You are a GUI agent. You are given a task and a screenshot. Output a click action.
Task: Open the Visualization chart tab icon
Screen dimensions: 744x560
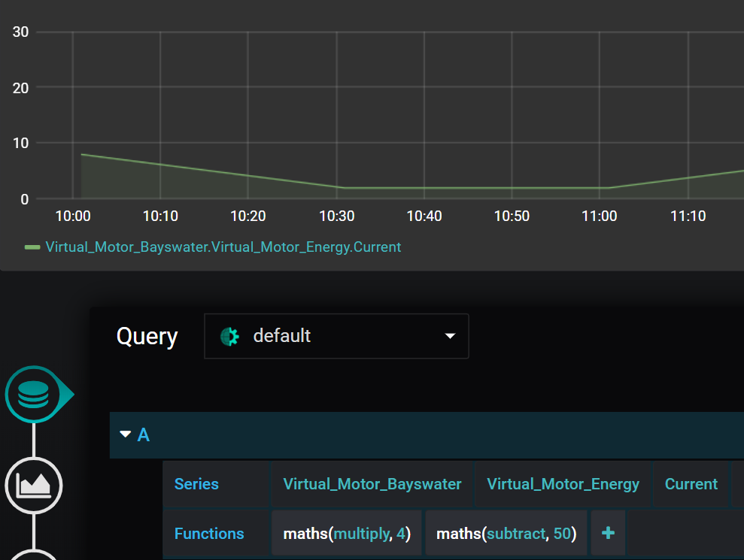(33, 486)
